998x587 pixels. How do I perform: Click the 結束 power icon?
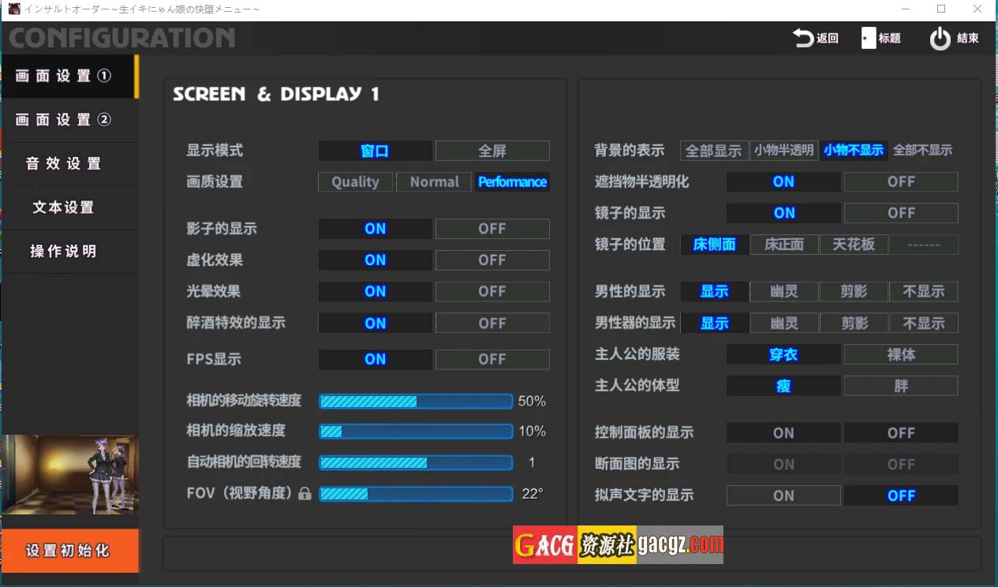940,39
